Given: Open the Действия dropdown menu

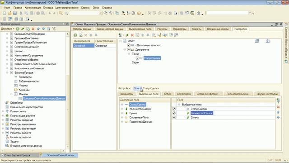Looking at the screenshot, I should tap(7, 29).
